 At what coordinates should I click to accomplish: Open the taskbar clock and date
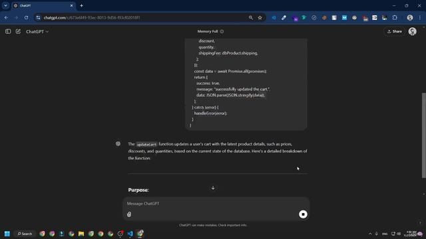[411, 234]
